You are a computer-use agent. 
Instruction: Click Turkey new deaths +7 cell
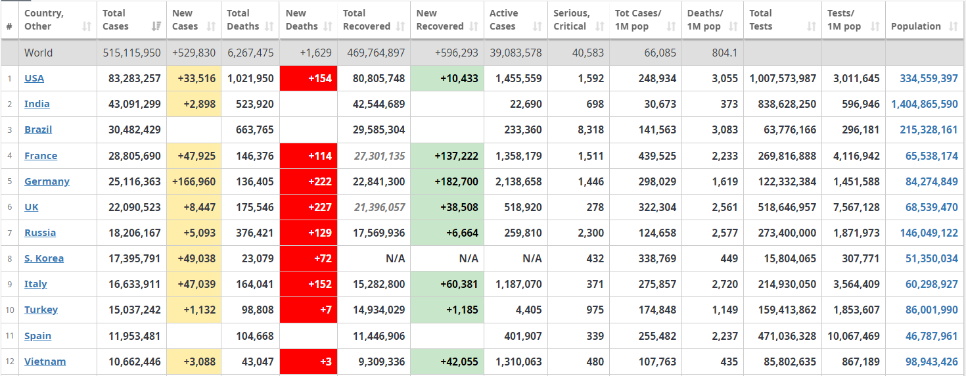pos(308,310)
